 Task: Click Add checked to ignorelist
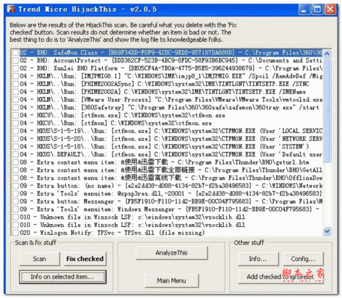[281, 277]
